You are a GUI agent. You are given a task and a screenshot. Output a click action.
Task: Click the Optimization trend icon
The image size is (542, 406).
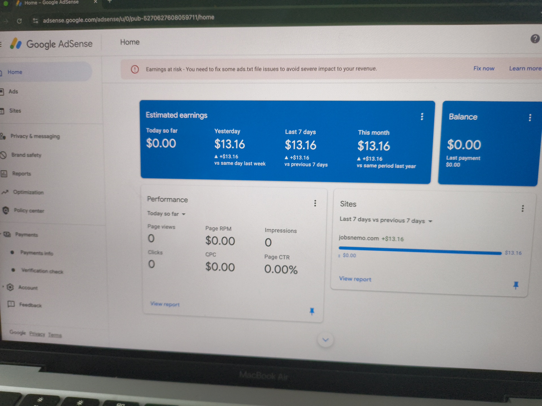tap(5, 192)
